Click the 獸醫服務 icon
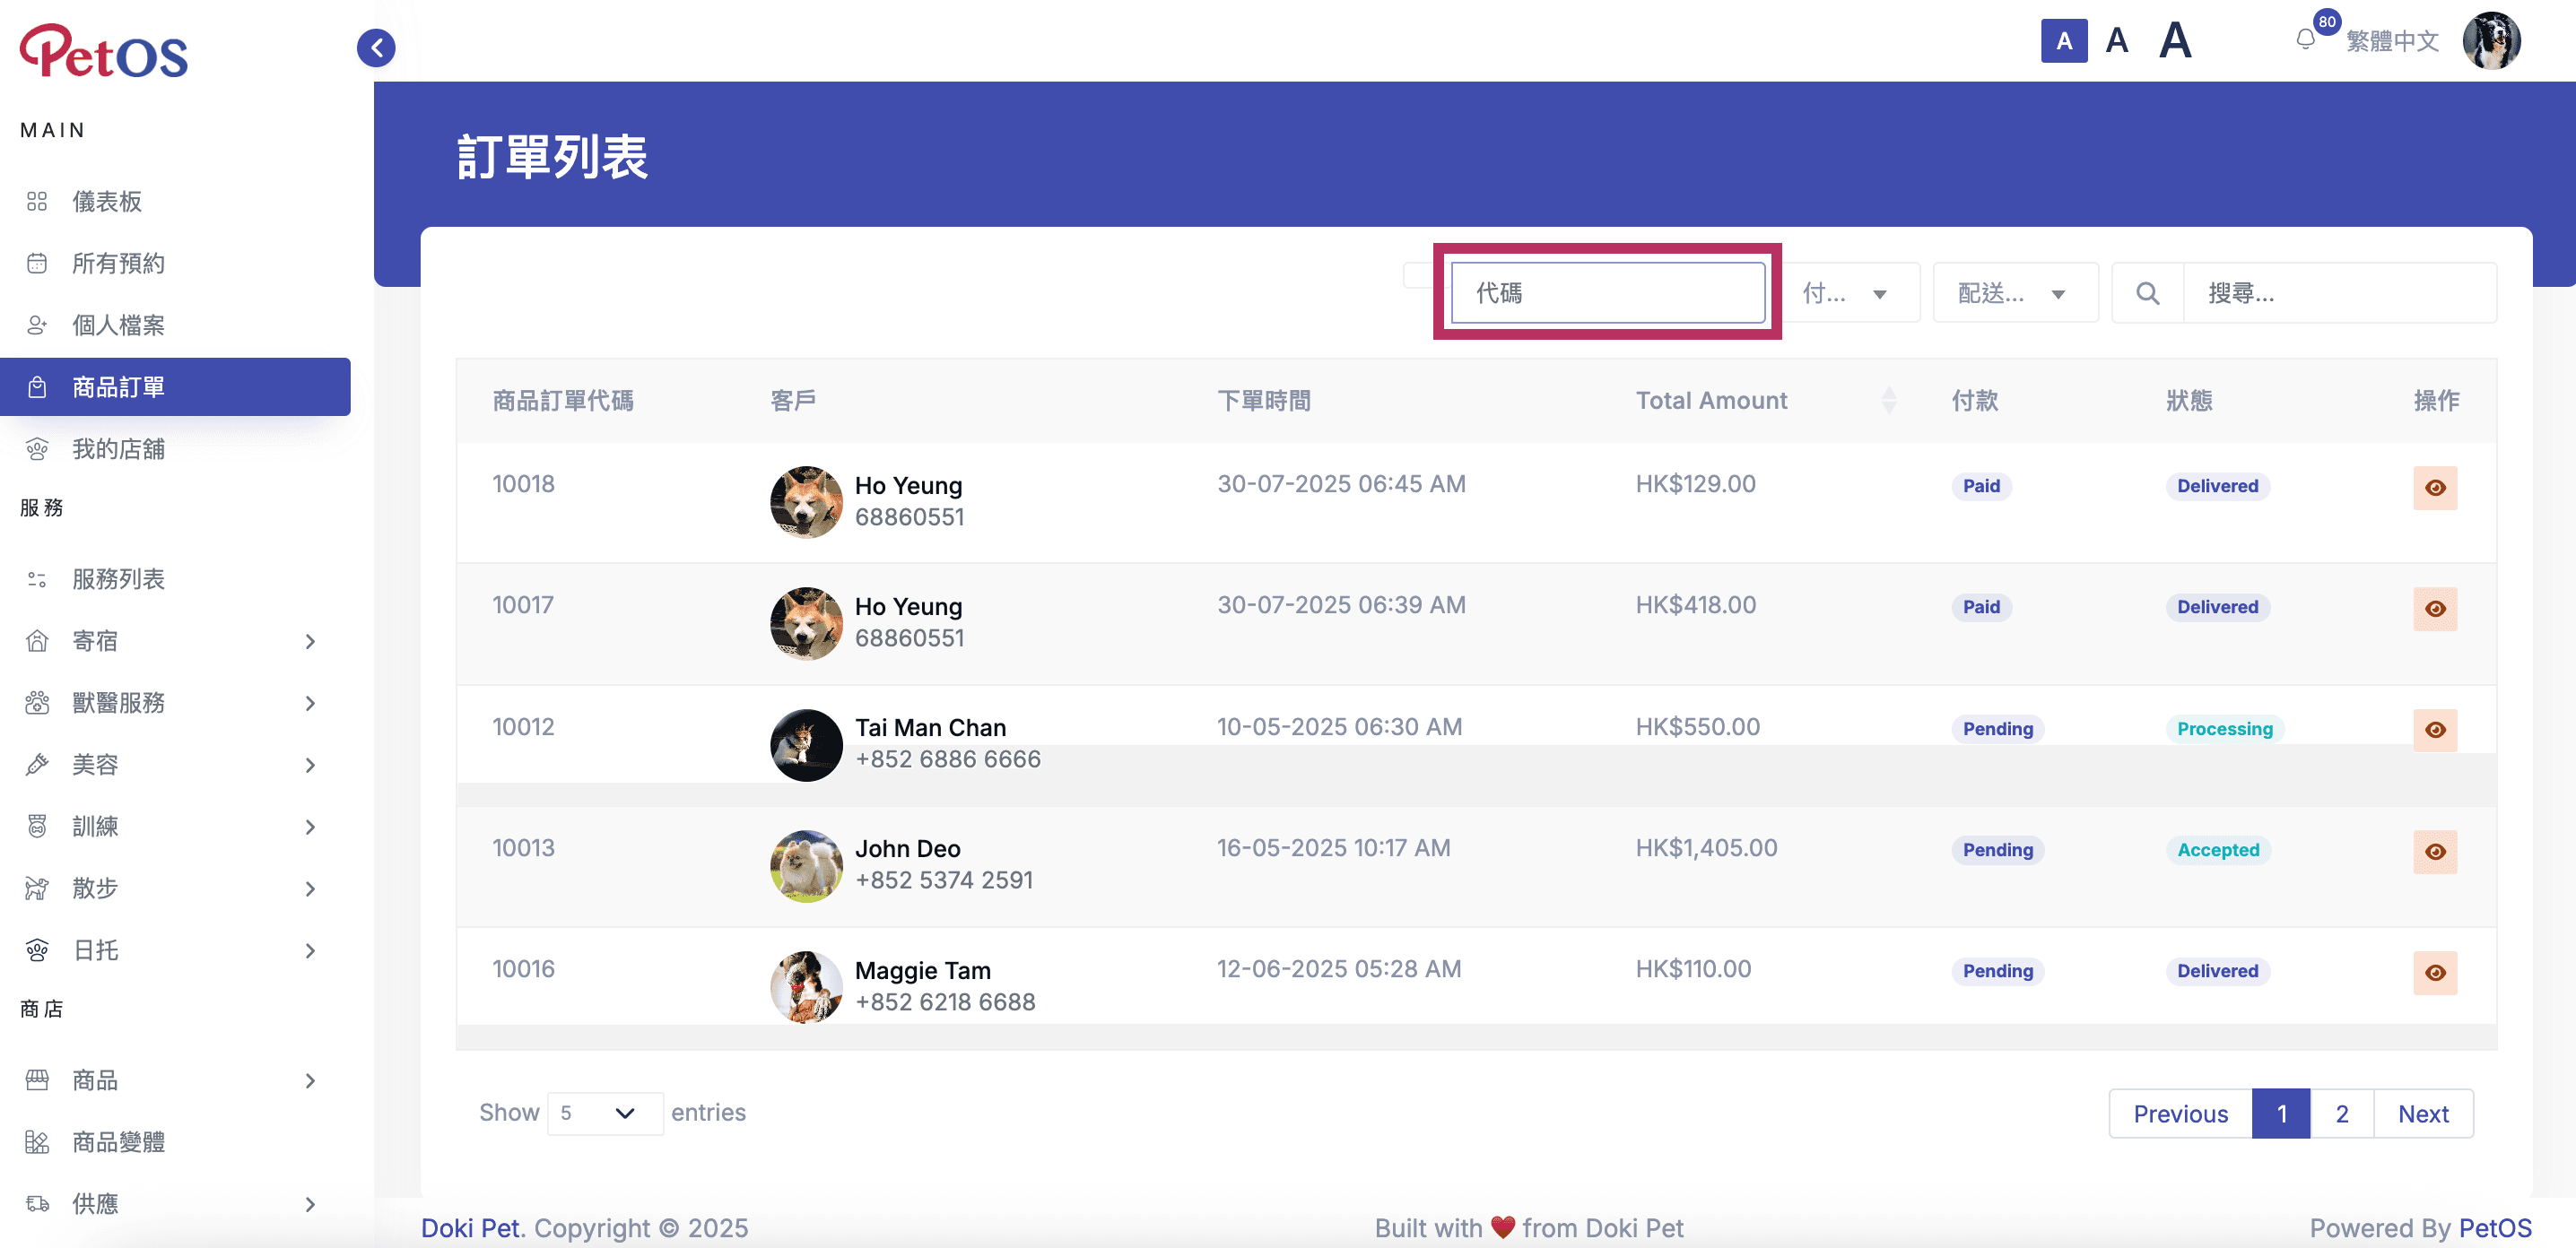 [37, 702]
